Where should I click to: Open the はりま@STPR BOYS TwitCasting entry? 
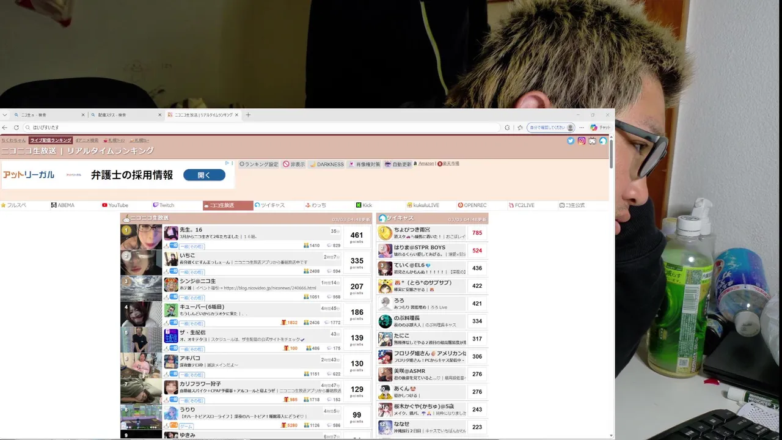[x=432, y=251]
